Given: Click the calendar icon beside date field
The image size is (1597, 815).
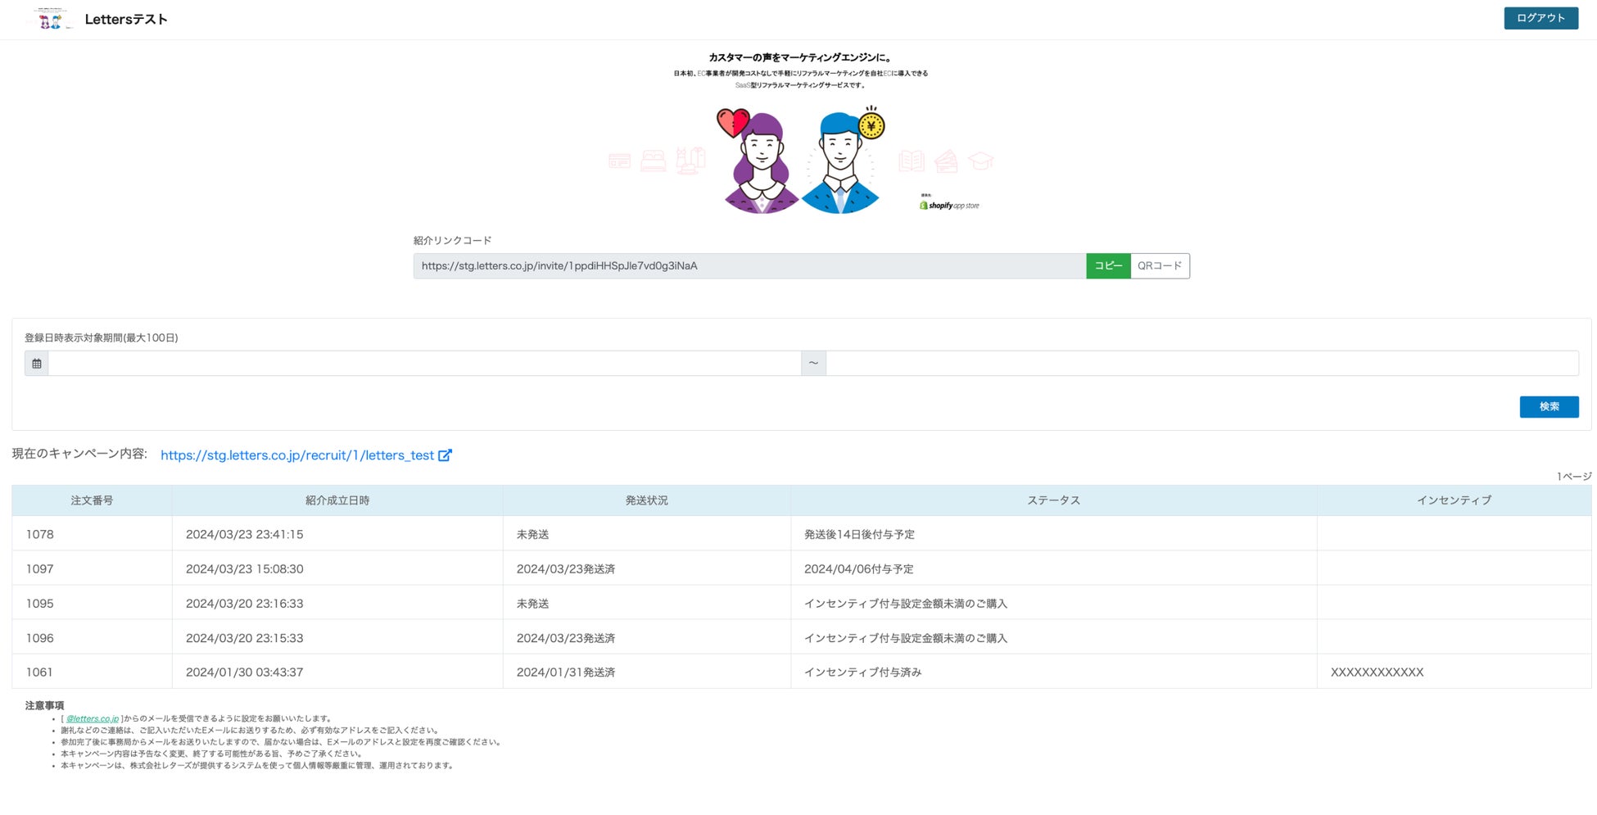Looking at the screenshot, I should (x=37, y=364).
